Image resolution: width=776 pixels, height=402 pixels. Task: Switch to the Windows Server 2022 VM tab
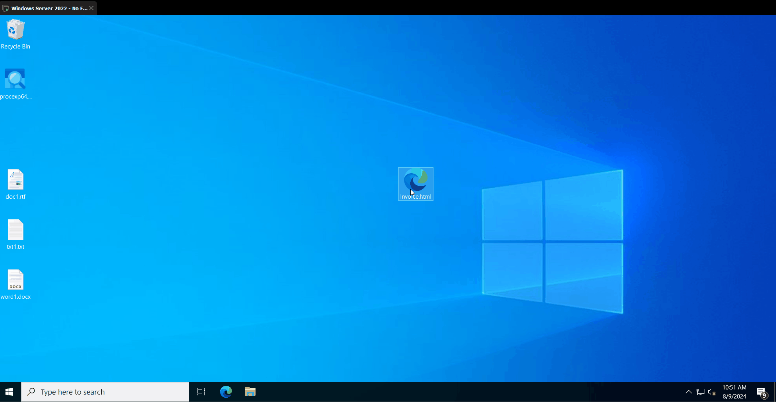click(x=48, y=8)
